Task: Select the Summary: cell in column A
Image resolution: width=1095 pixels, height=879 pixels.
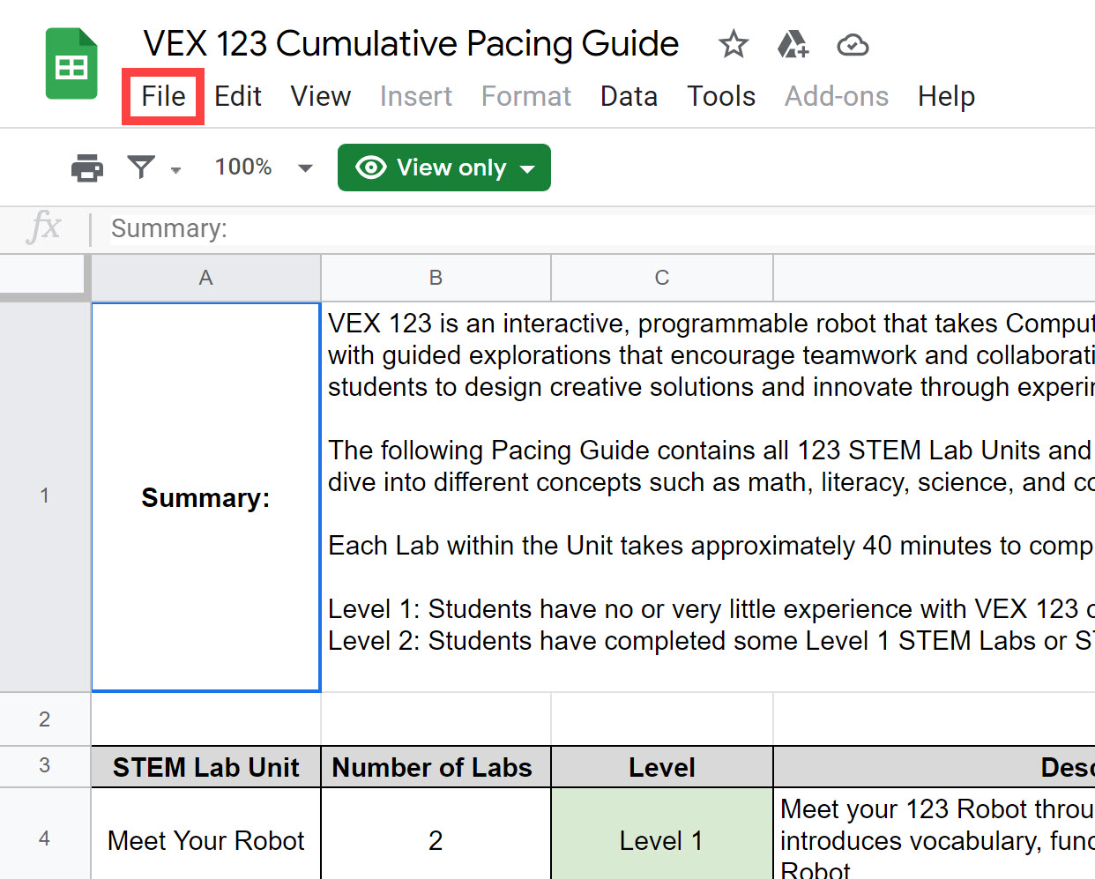Action: point(205,496)
